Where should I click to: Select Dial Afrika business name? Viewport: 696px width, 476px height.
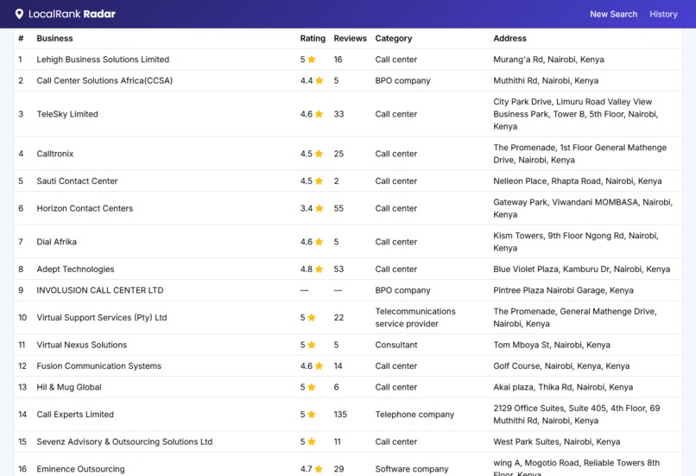[x=57, y=242]
